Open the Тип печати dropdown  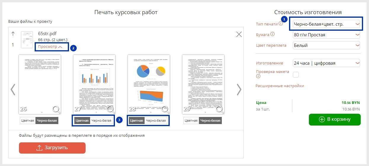[326, 24]
